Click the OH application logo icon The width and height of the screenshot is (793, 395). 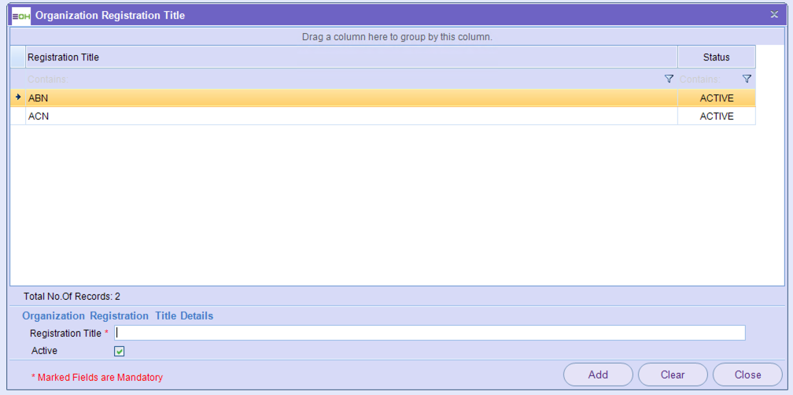pyautogui.click(x=21, y=15)
